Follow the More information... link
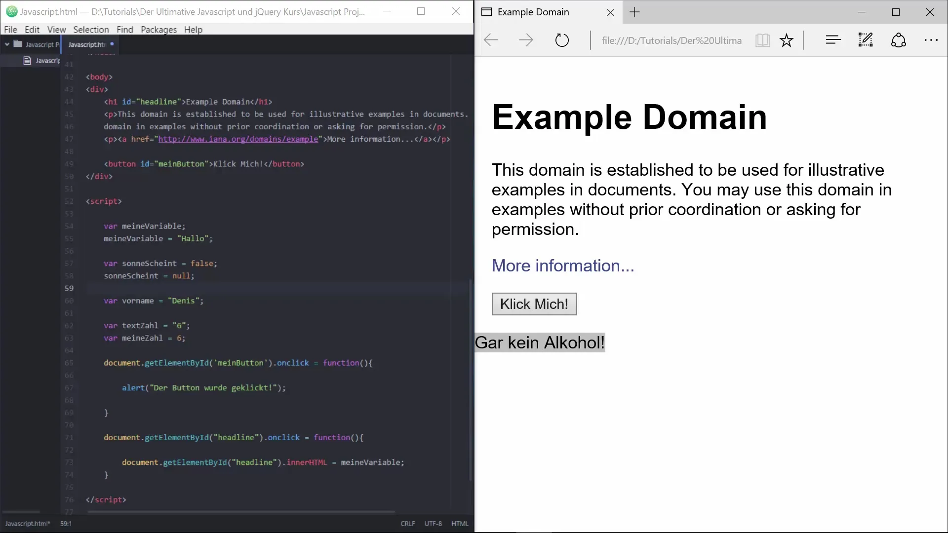This screenshot has height=533, width=948. pos(562,266)
